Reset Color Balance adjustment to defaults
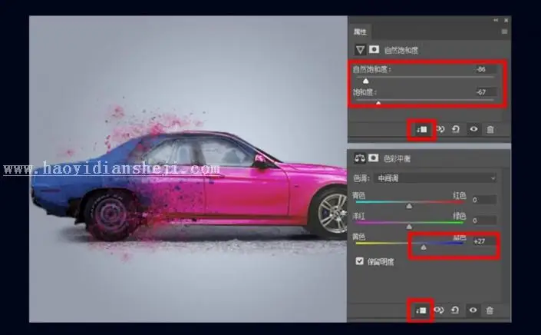Image resolution: width=541 pixels, height=335 pixels. tap(455, 310)
